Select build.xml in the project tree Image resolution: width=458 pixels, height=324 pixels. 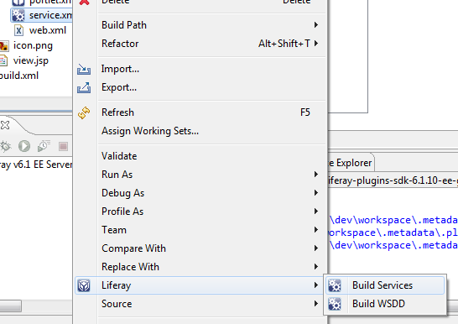point(19,76)
